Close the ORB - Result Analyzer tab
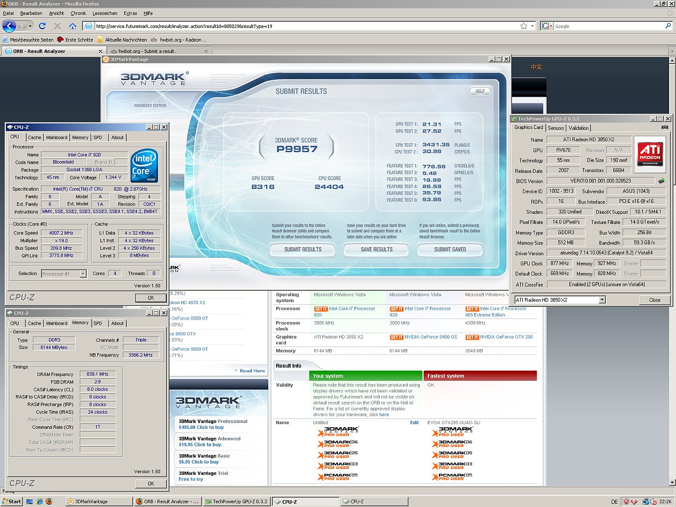 coord(100,51)
